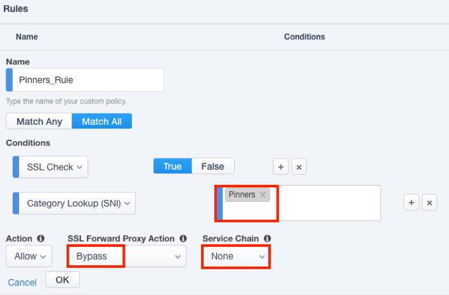
Task: Add condition after Category Lookup row
Action: [x=411, y=203]
